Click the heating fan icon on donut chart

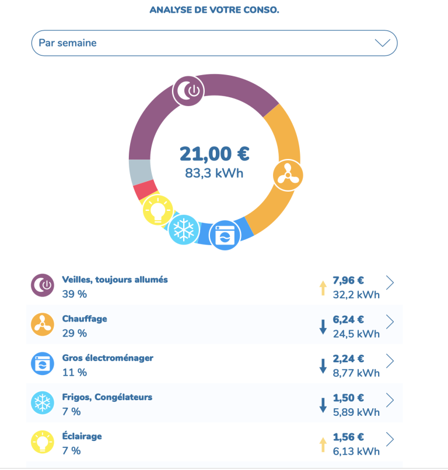pyautogui.click(x=288, y=174)
